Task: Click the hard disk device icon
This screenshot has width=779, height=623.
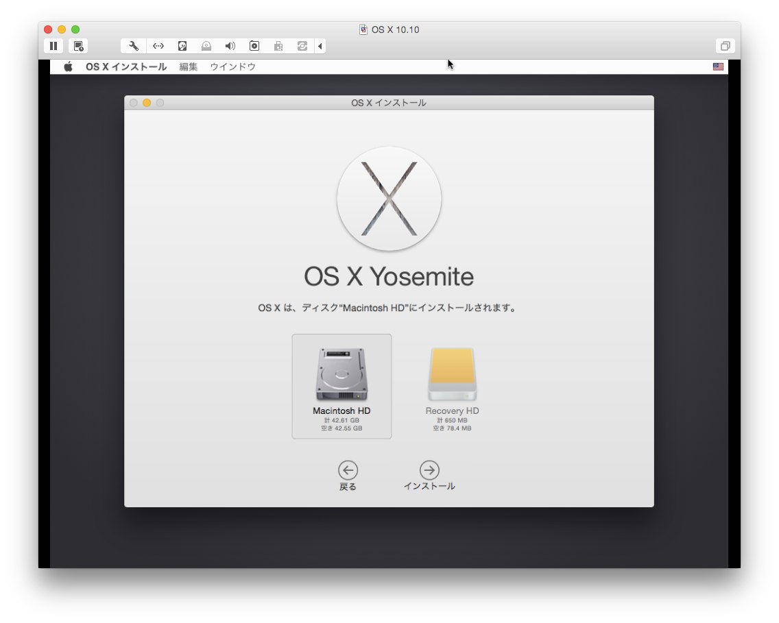Action: (x=182, y=46)
